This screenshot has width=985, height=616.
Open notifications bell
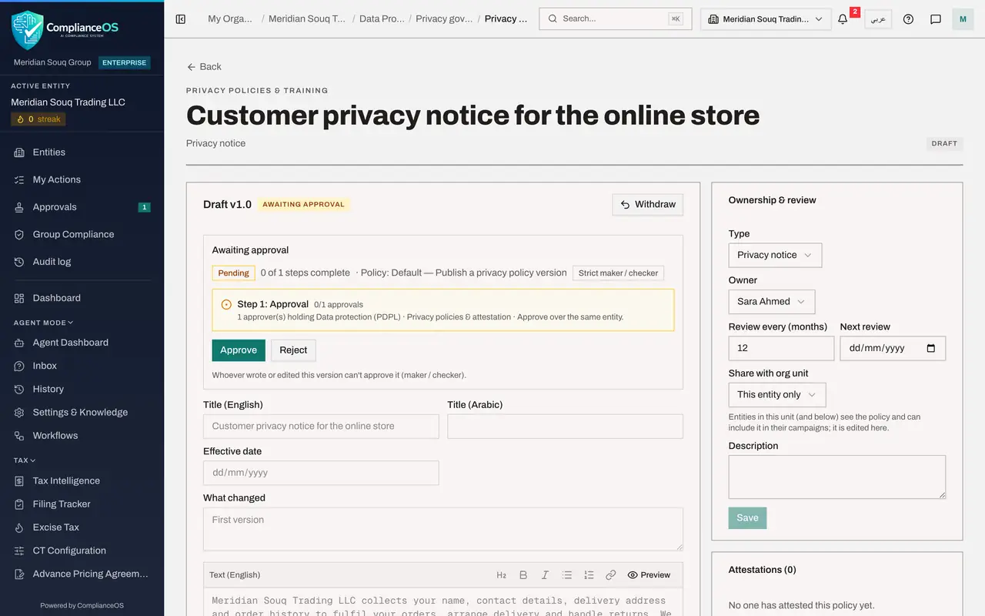pyautogui.click(x=843, y=19)
